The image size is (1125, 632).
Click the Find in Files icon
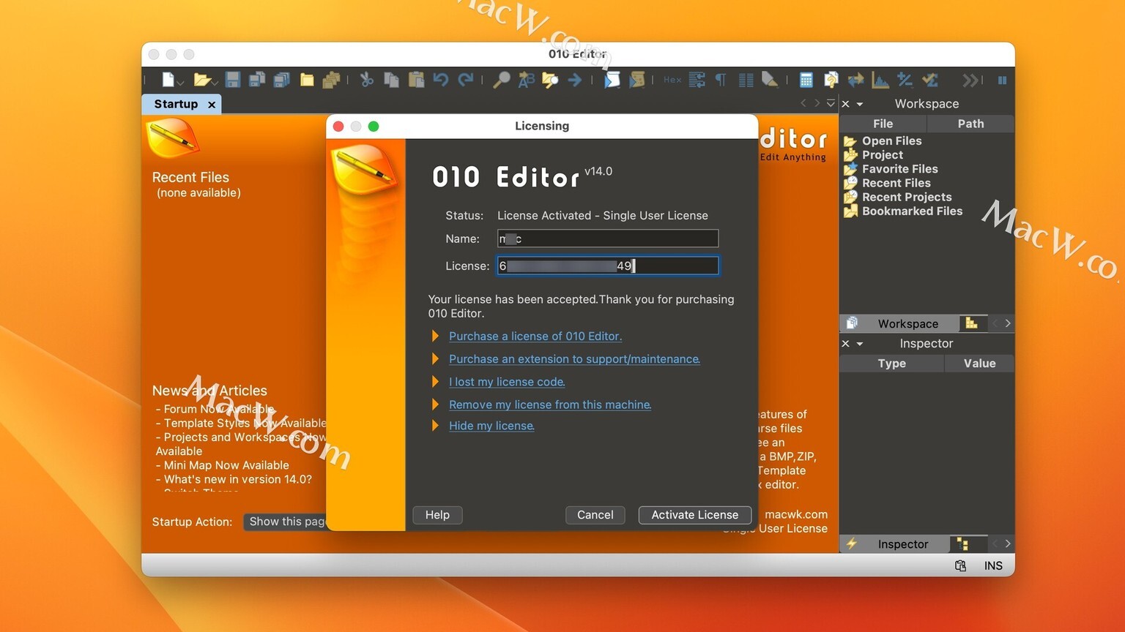point(550,80)
